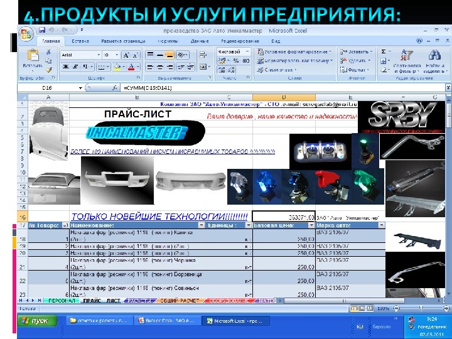Decrease the cell indent

point(181,67)
